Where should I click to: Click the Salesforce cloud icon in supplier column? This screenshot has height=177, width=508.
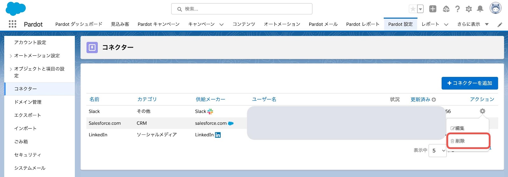pyautogui.click(x=231, y=123)
